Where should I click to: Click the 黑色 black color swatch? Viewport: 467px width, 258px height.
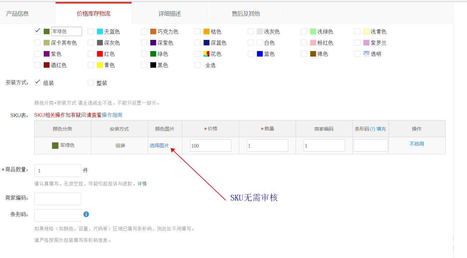(153, 65)
